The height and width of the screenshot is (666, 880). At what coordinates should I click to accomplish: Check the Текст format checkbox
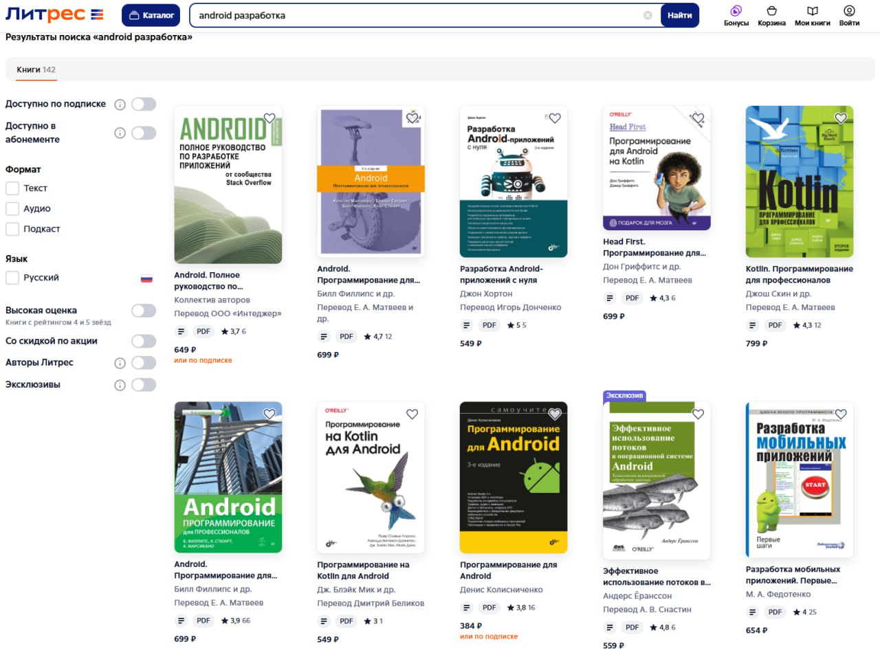tap(12, 188)
